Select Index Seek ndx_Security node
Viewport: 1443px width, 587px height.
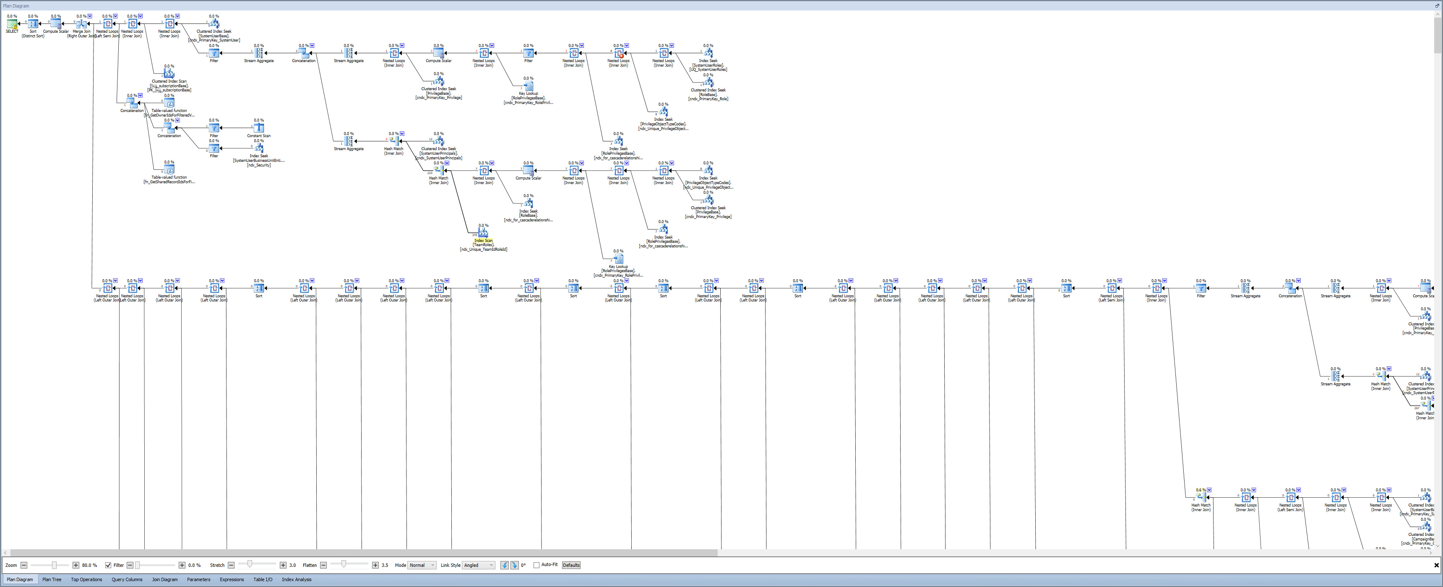259,148
